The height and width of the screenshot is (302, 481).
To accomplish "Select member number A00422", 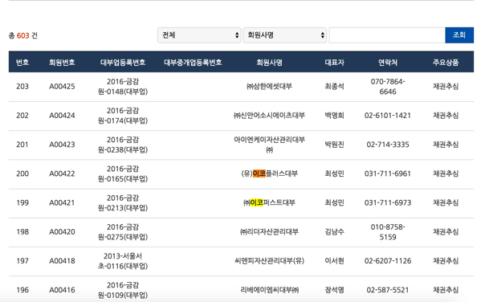I will (x=62, y=173).
